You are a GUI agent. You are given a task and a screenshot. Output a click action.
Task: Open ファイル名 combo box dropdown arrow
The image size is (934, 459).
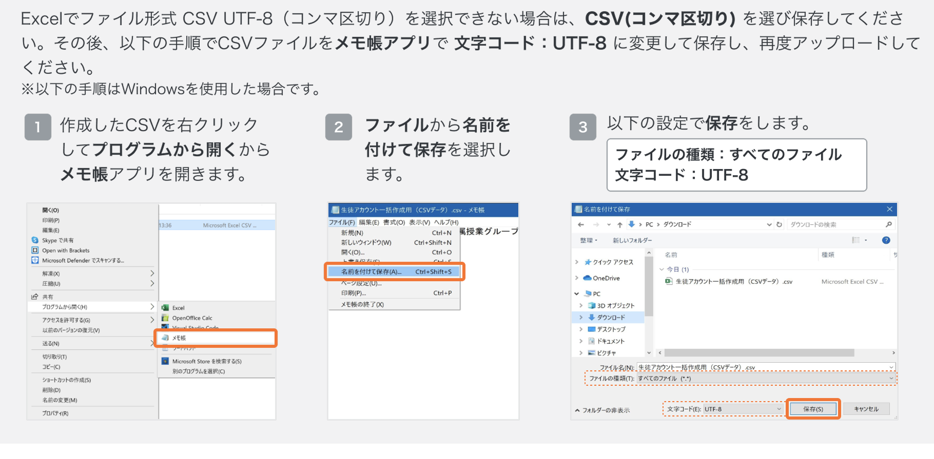pyautogui.click(x=891, y=367)
